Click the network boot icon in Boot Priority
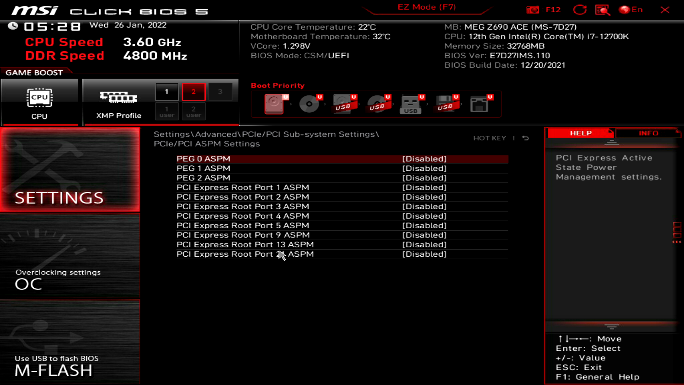 (x=480, y=104)
